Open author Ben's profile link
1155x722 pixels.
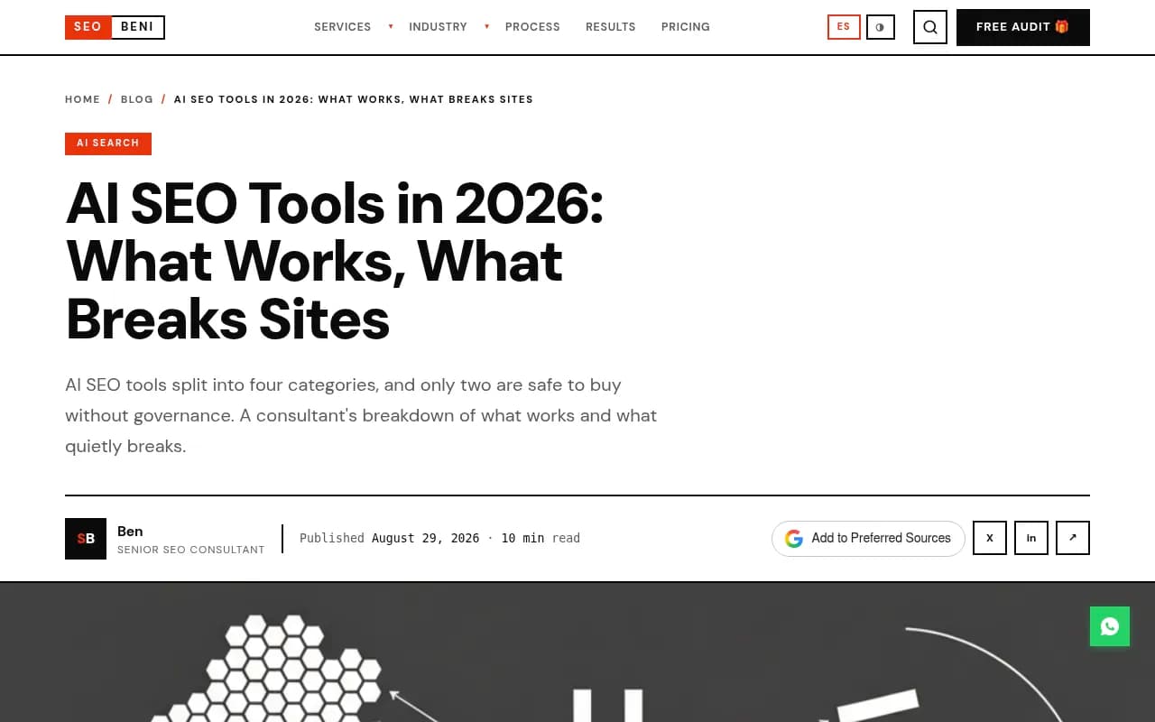tap(130, 532)
